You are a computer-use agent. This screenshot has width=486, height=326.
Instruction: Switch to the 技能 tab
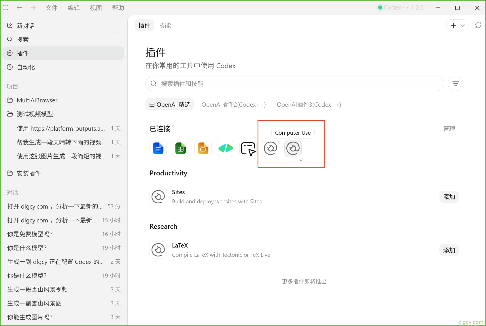pyautogui.click(x=165, y=26)
